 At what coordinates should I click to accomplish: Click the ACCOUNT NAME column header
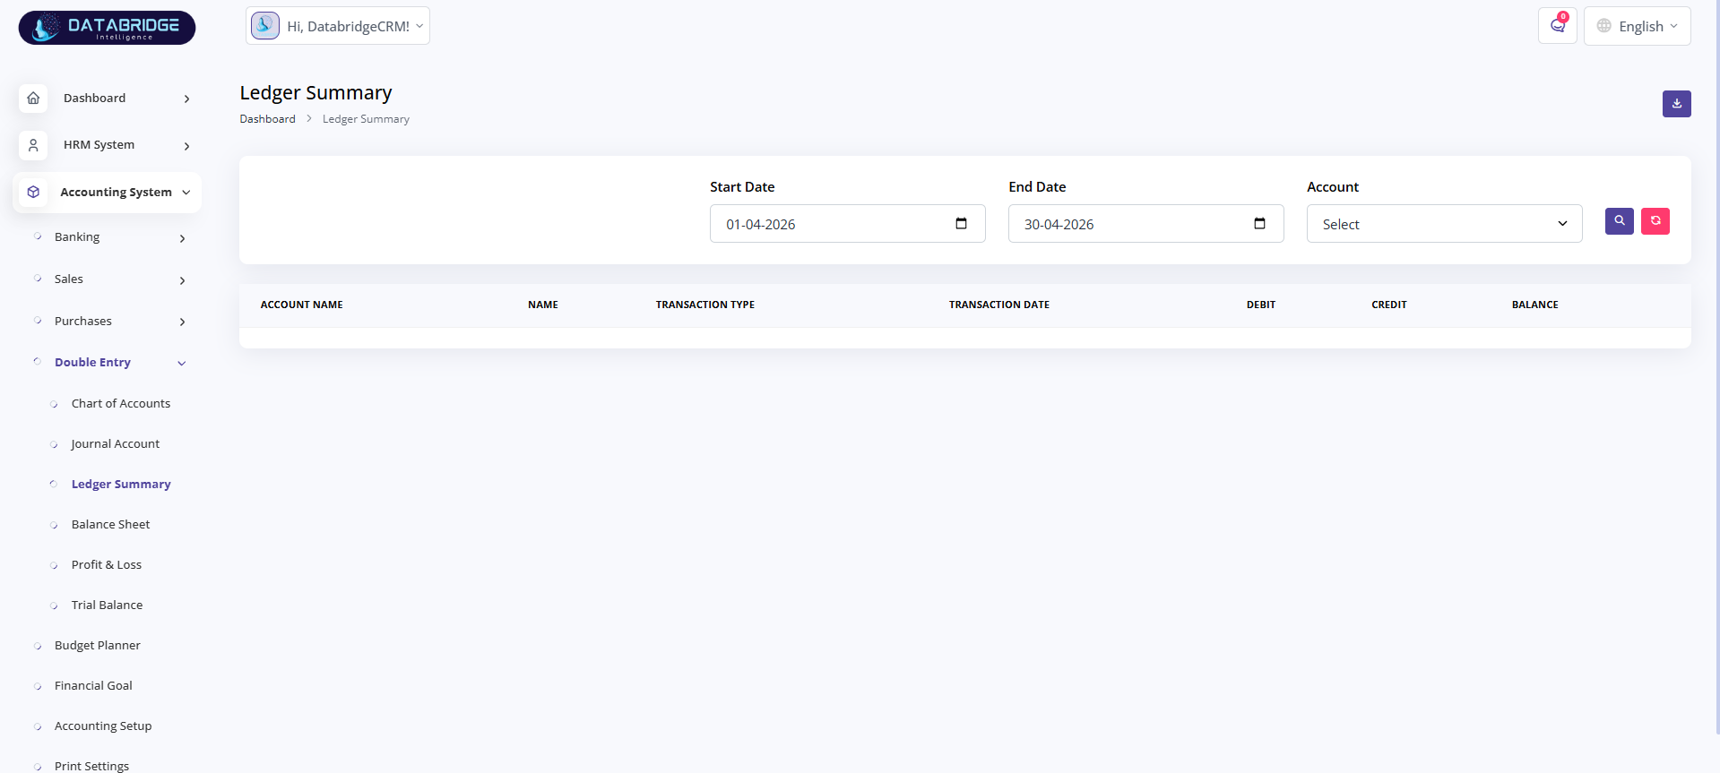click(302, 305)
